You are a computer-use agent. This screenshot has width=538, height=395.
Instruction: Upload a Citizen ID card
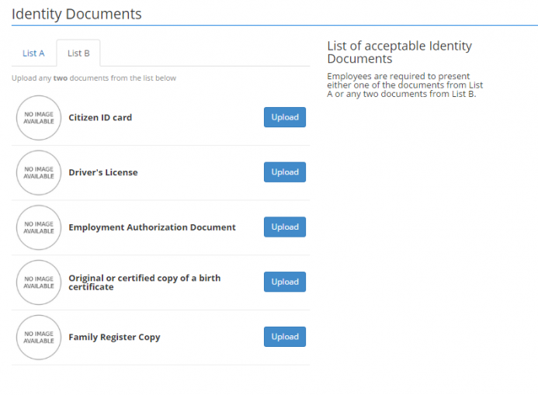[x=284, y=117]
